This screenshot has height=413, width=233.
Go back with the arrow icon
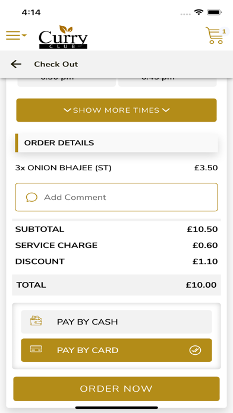(x=16, y=64)
